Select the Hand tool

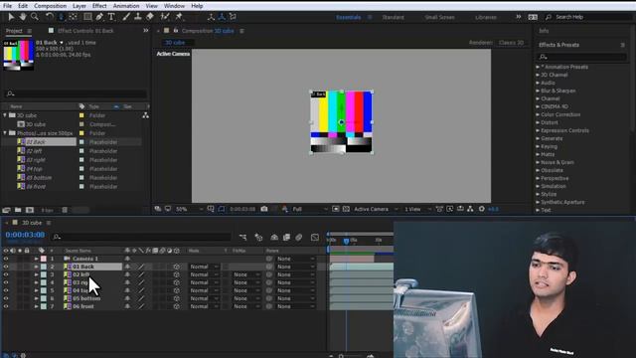[23, 17]
